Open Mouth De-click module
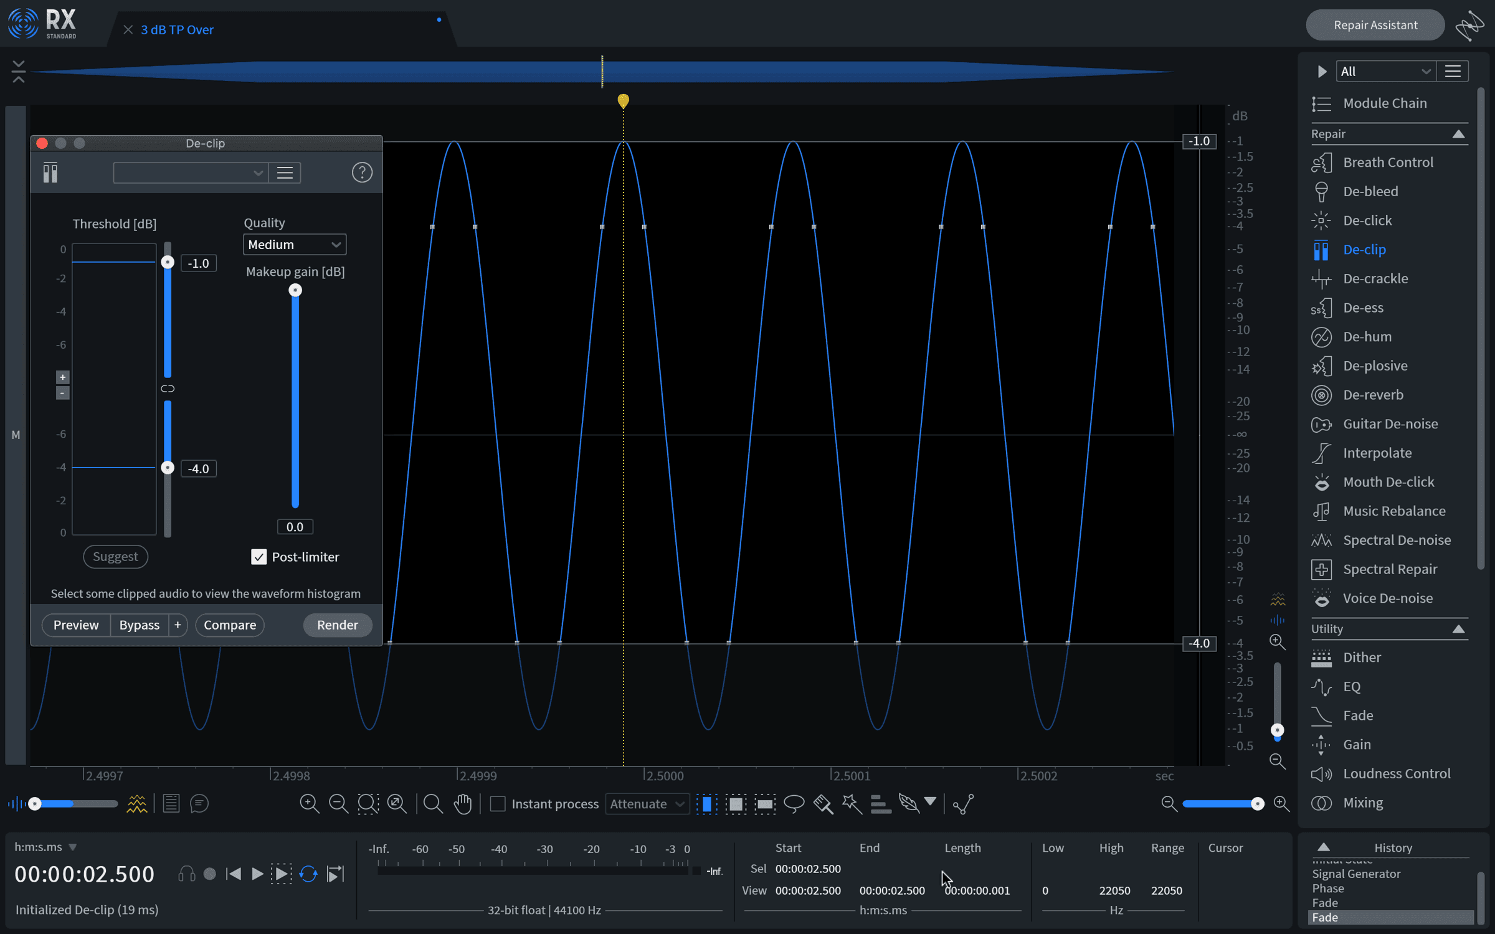 pos(1388,482)
